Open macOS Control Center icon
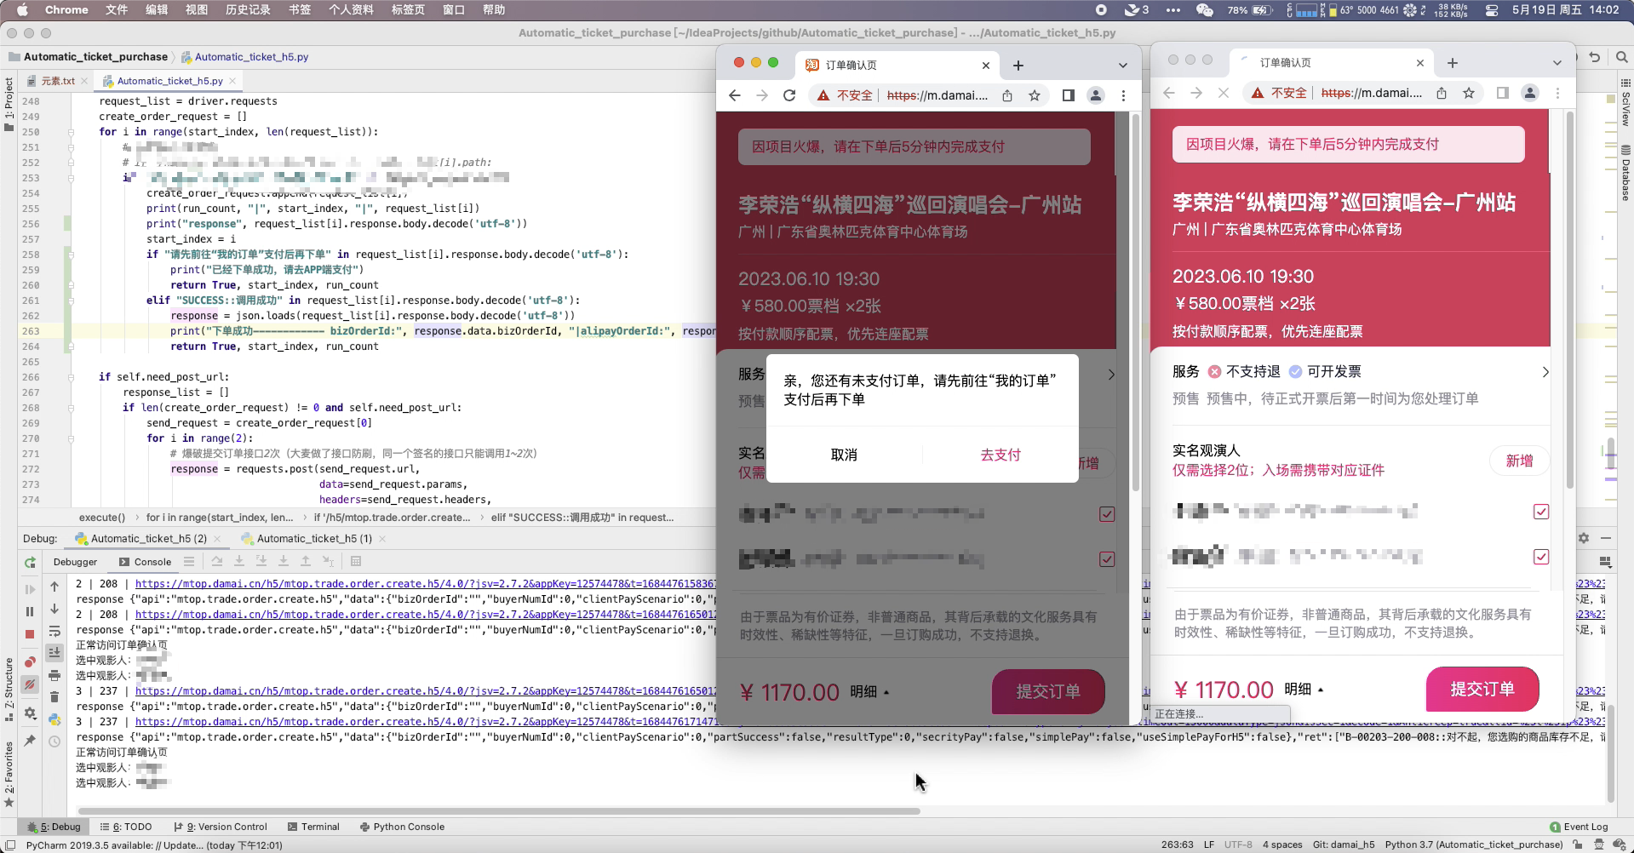 [x=1492, y=10]
